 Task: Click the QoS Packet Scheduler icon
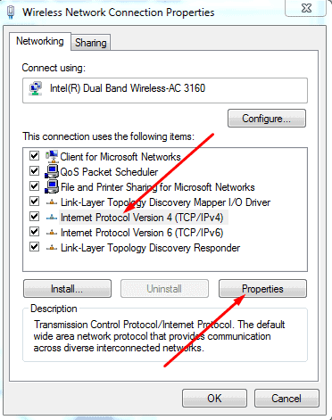[x=52, y=171]
